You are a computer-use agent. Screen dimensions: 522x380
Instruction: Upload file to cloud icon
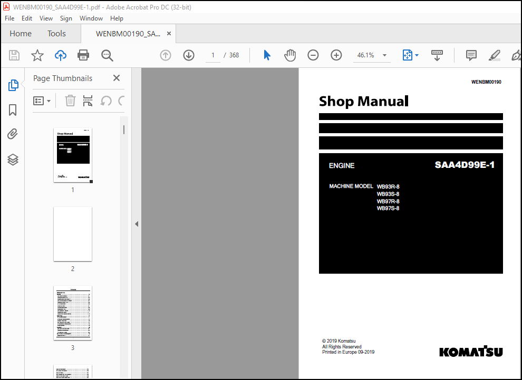[x=61, y=55]
